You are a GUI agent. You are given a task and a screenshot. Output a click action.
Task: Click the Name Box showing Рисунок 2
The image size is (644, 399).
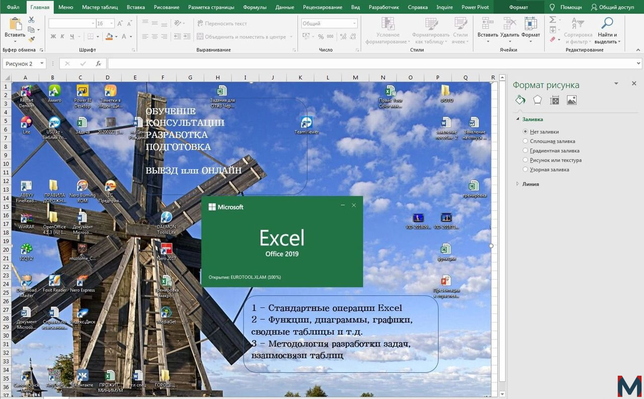click(20, 64)
